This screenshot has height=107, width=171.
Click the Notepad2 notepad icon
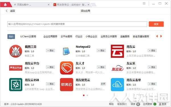[66, 51]
